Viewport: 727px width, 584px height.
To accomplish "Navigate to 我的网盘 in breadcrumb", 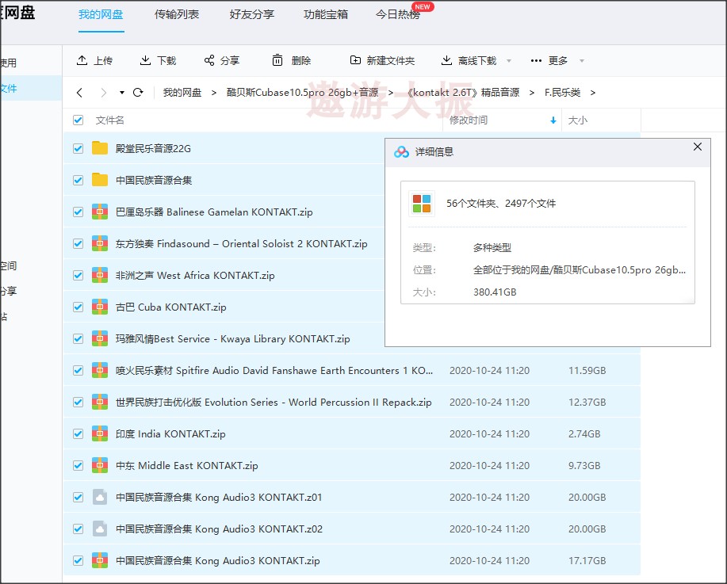I will tap(182, 93).
